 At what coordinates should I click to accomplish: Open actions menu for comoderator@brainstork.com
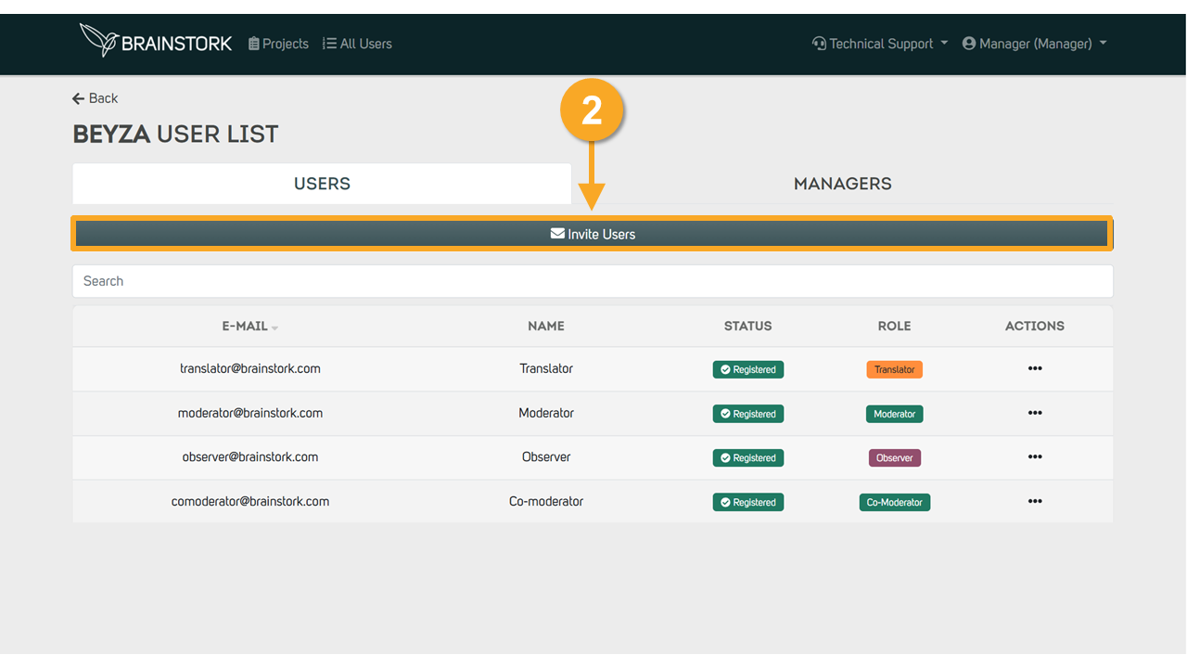pyautogui.click(x=1035, y=501)
